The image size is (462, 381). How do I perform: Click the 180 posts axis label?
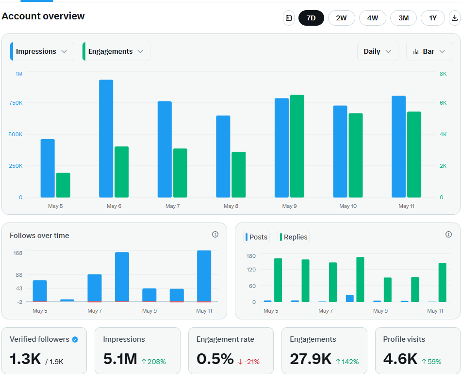coord(251,256)
